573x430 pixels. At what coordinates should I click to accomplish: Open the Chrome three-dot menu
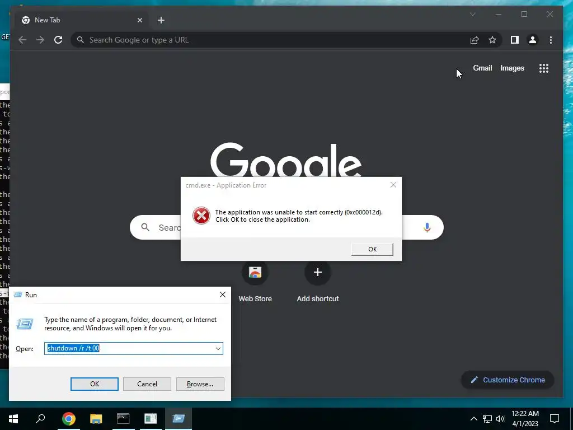click(x=551, y=40)
